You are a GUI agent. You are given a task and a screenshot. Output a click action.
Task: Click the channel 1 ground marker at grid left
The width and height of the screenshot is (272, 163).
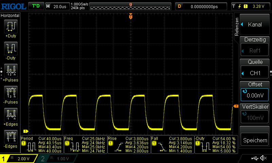pyautogui.click(x=26, y=131)
